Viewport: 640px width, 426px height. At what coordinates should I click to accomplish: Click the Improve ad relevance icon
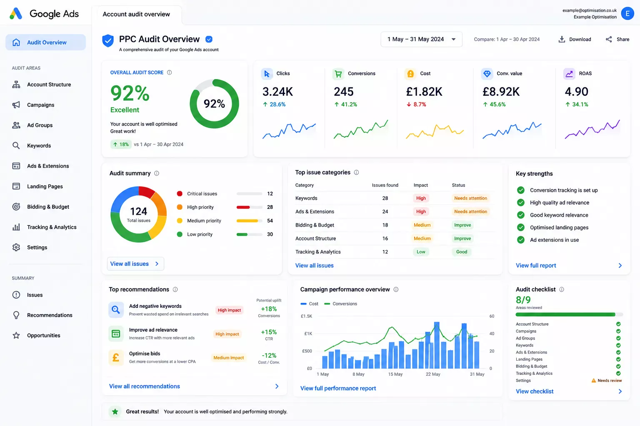click(x=116, y=333)
